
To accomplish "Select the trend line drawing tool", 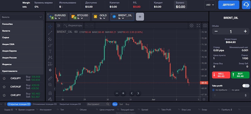I will pos(50,33).
